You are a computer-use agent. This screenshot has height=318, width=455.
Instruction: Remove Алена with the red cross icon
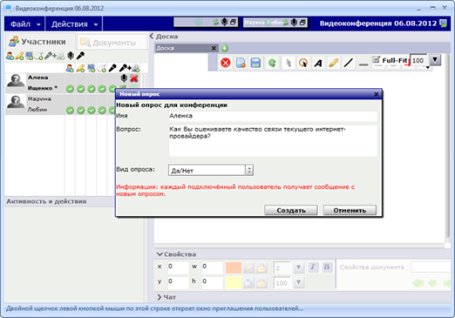pos(133,78)
